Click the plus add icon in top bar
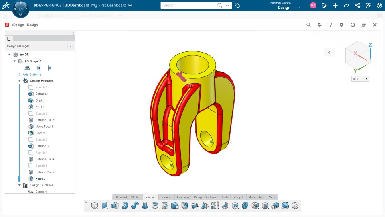The image size is (385, 217). point(335,5)
